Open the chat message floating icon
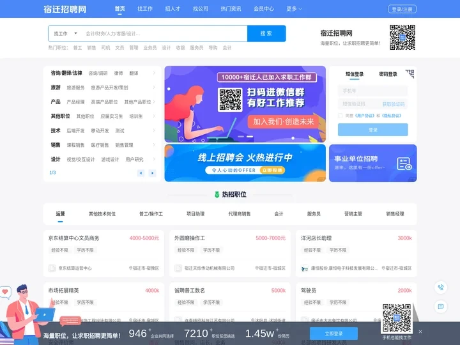This screenshot has width=460, height=345. (x=441, y=307)
